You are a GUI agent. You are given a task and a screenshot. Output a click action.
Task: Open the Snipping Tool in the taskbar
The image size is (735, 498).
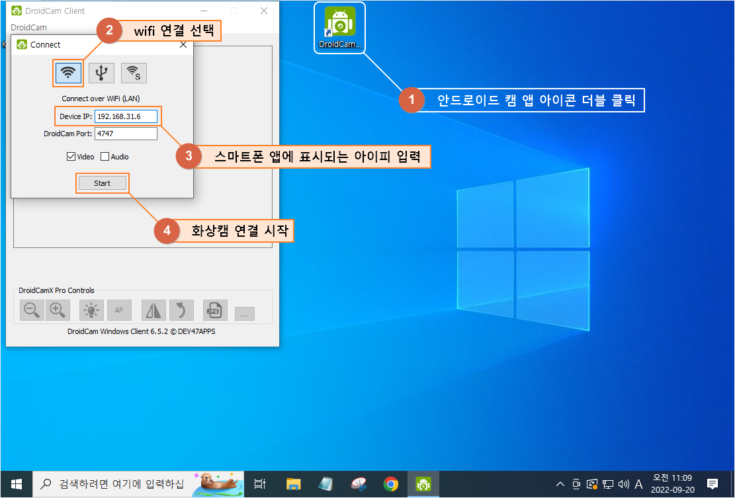pos(359,484)
